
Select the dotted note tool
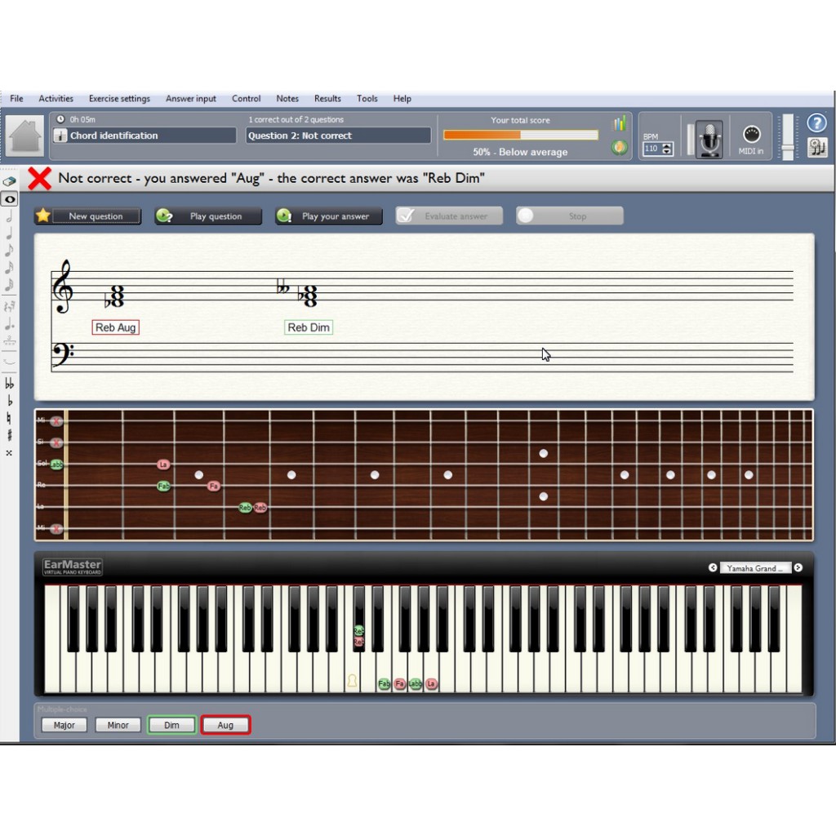click(x=9, y=323)
